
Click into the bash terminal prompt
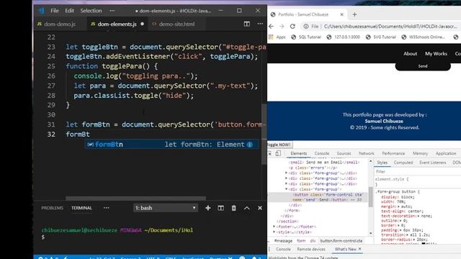tap(43, 237)
